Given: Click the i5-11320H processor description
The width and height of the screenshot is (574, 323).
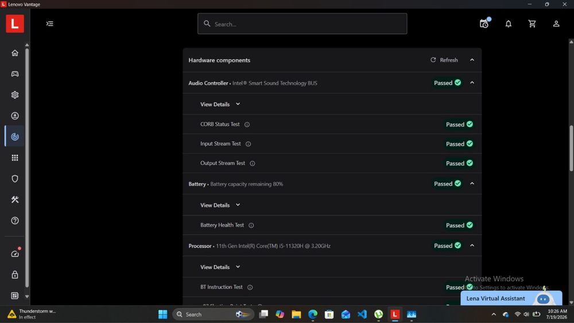Looking at the screenshot, I should (273, 246).
